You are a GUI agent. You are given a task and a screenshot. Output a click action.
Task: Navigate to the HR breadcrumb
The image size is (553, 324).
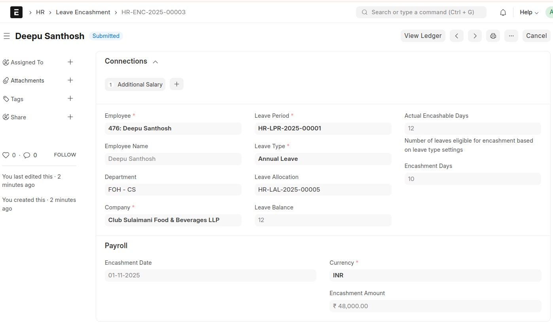click(40, 12)
